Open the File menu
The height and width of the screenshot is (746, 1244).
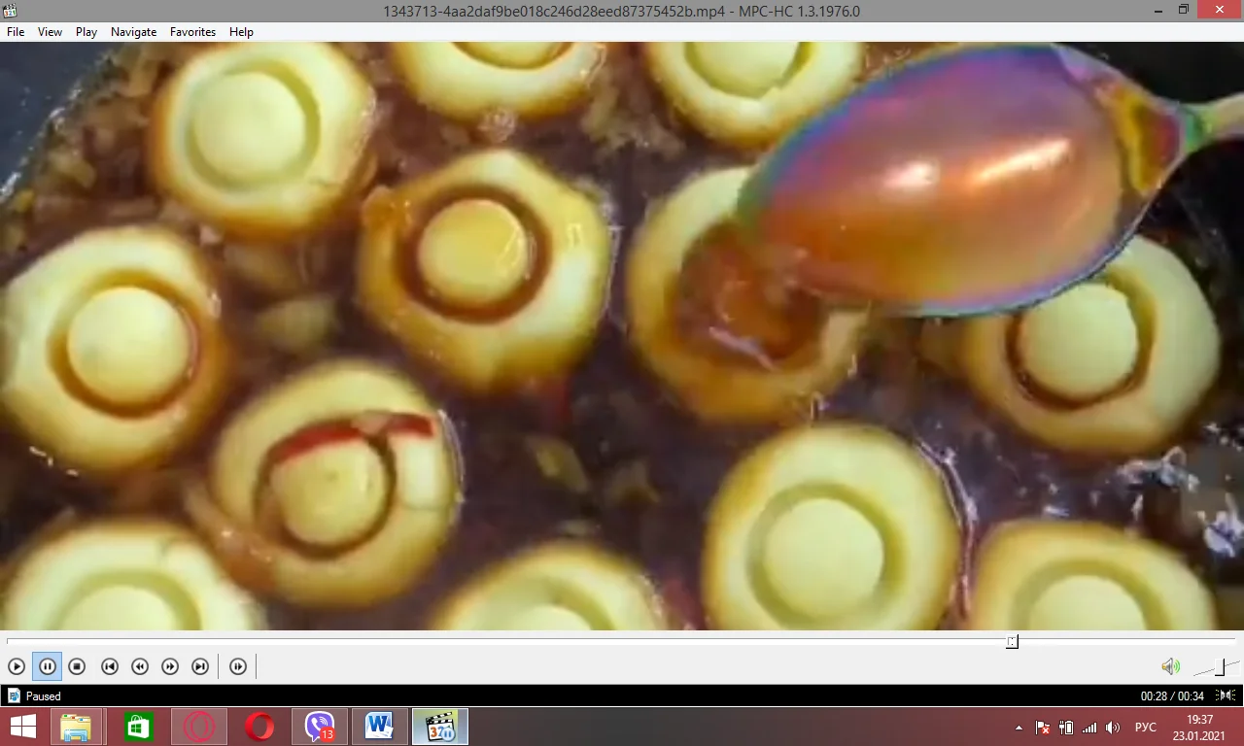click(16, 32)
